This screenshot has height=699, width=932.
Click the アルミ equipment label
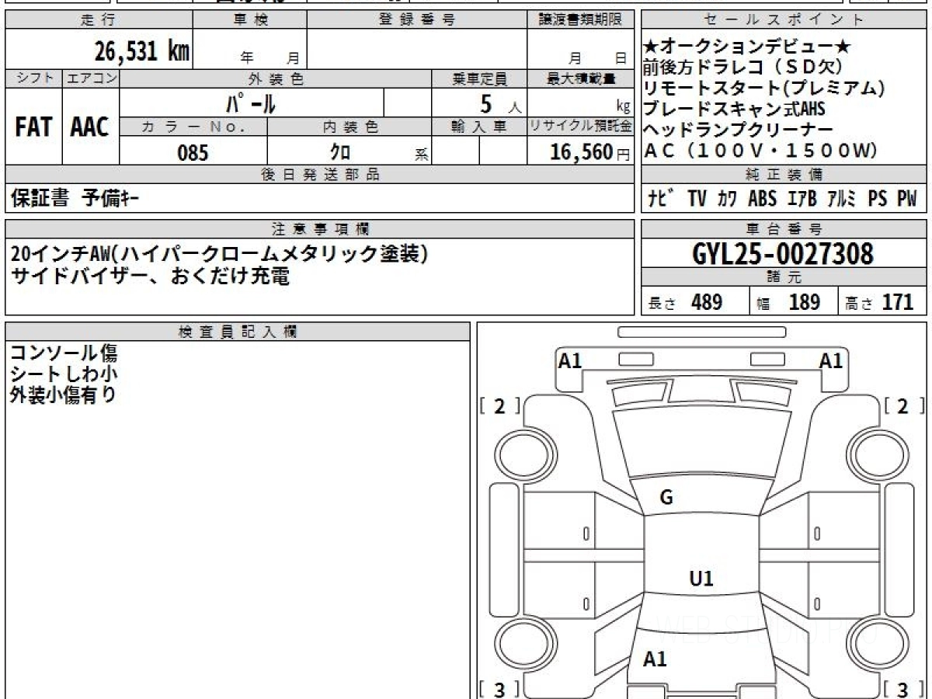point(840,199)
